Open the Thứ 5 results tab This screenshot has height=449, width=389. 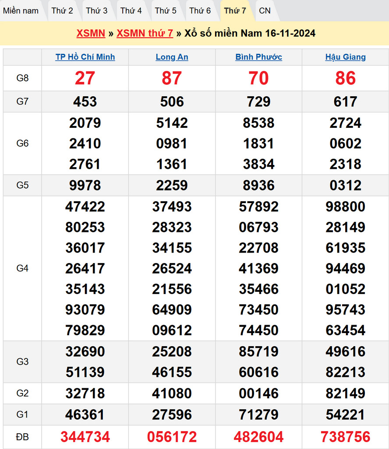166,11
